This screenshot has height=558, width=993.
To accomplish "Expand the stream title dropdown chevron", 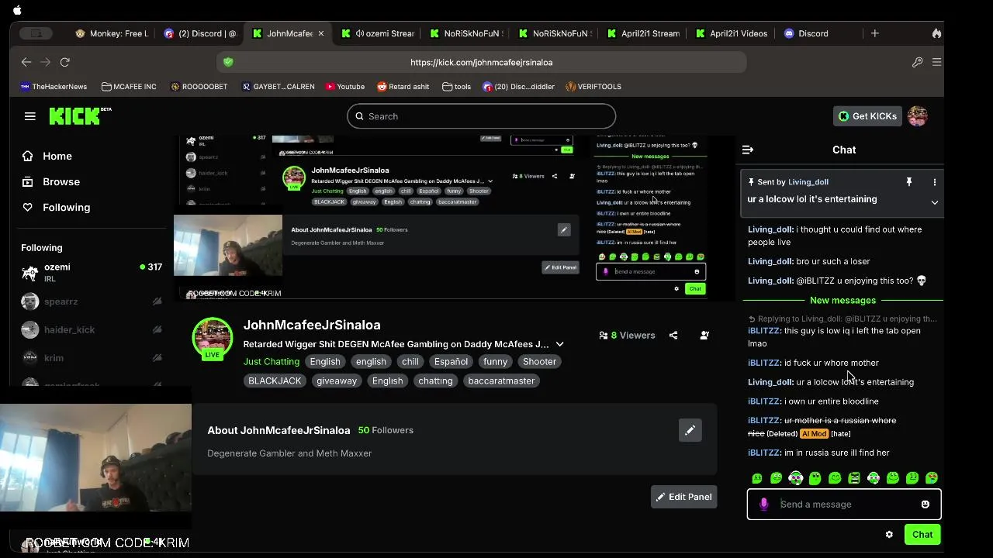I will pos(559,344).
